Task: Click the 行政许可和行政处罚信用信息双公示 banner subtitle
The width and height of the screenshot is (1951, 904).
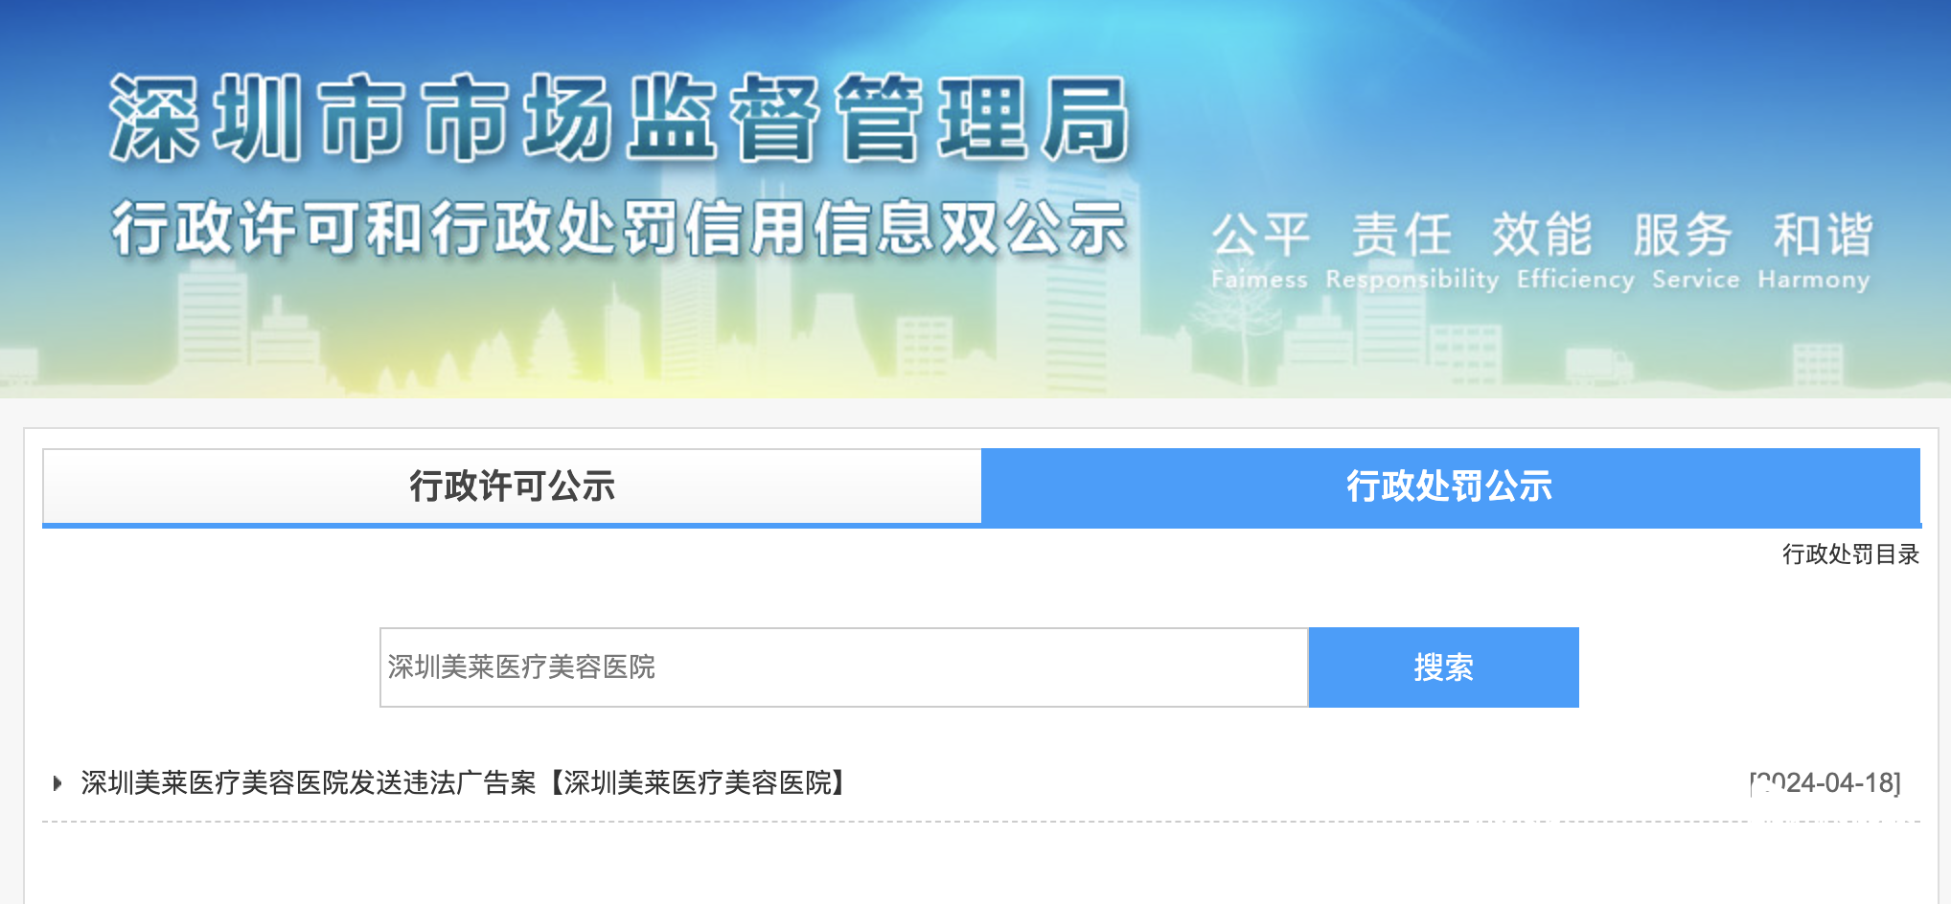Action: pos(619,228)
